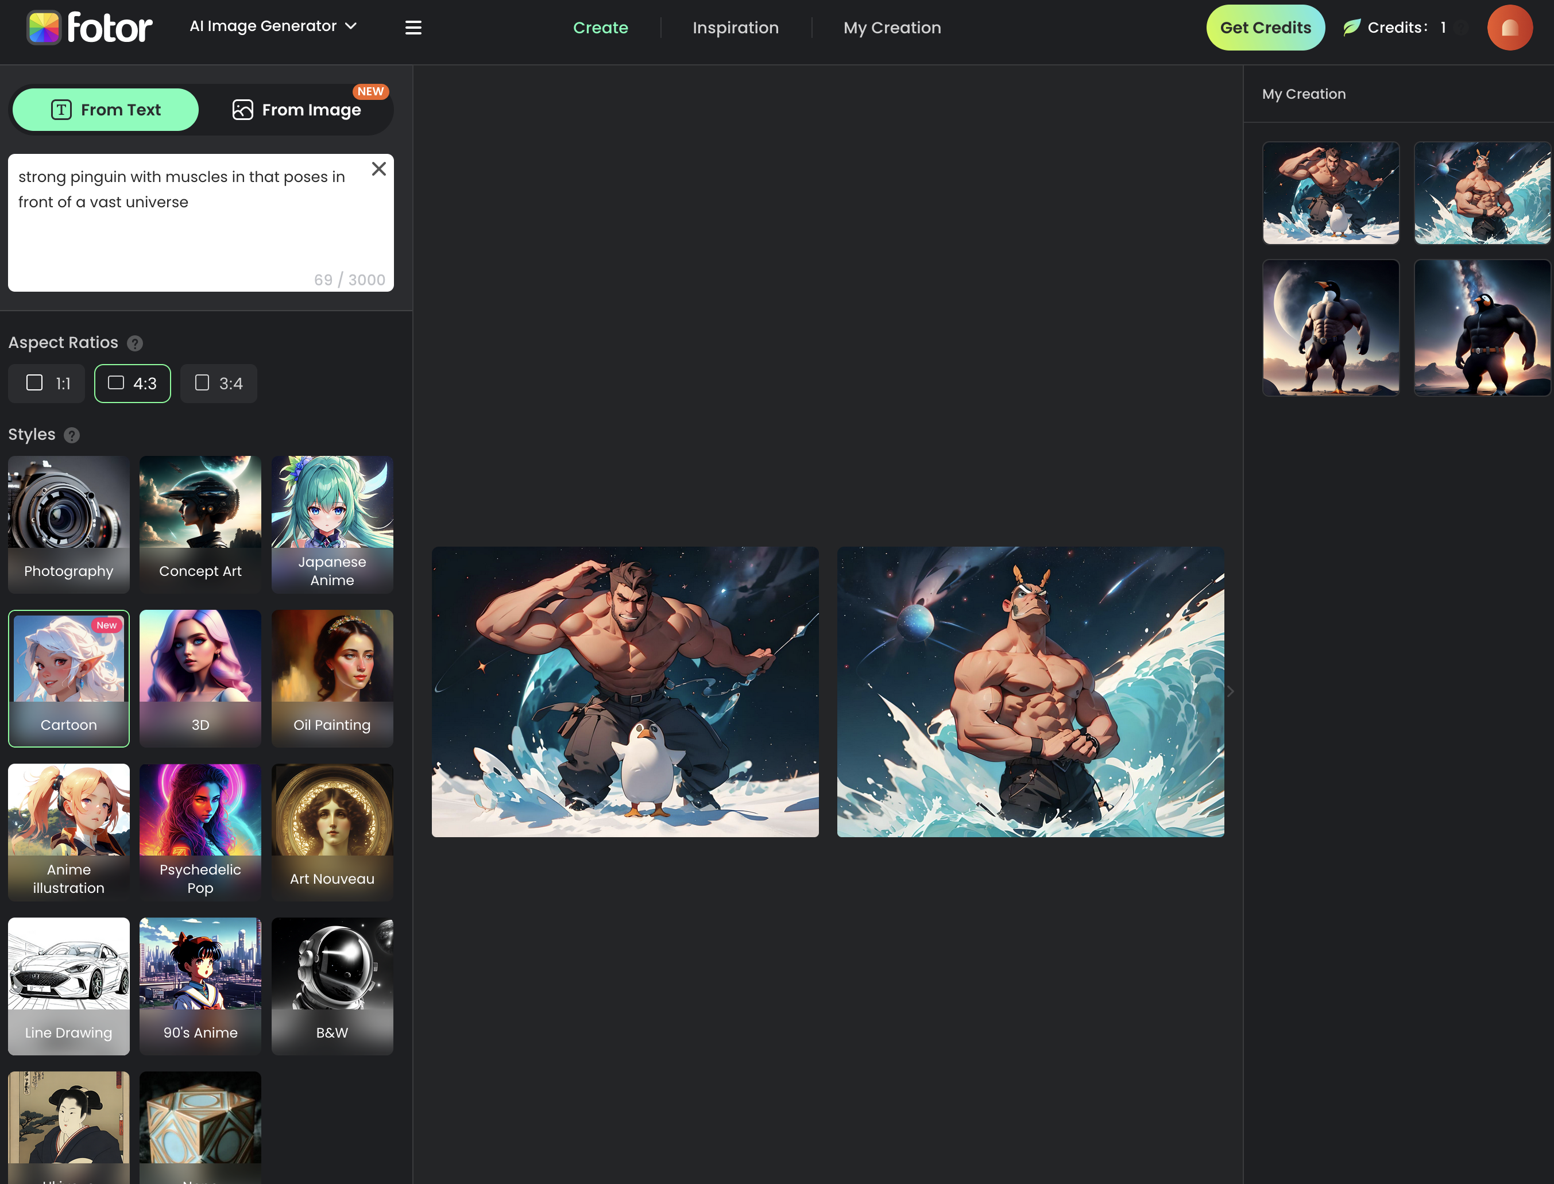Click the Aspect Ratios help icon

coord(134,343)
